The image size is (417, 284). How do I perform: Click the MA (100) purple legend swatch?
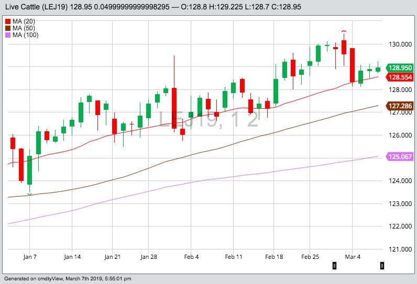click(8, 35)
